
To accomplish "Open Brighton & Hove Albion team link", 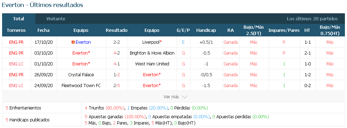I will (x=152, y=53).
